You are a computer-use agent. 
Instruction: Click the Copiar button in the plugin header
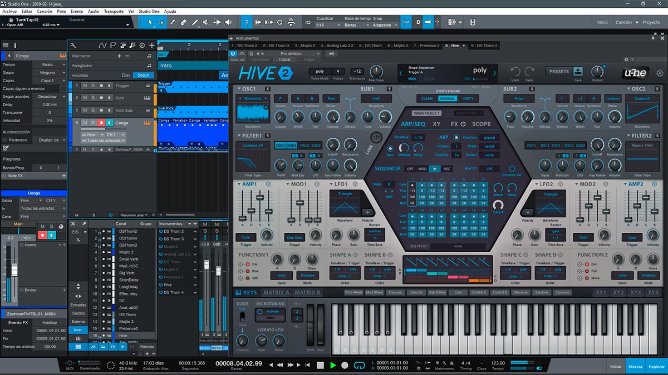[x=284, y=59]
